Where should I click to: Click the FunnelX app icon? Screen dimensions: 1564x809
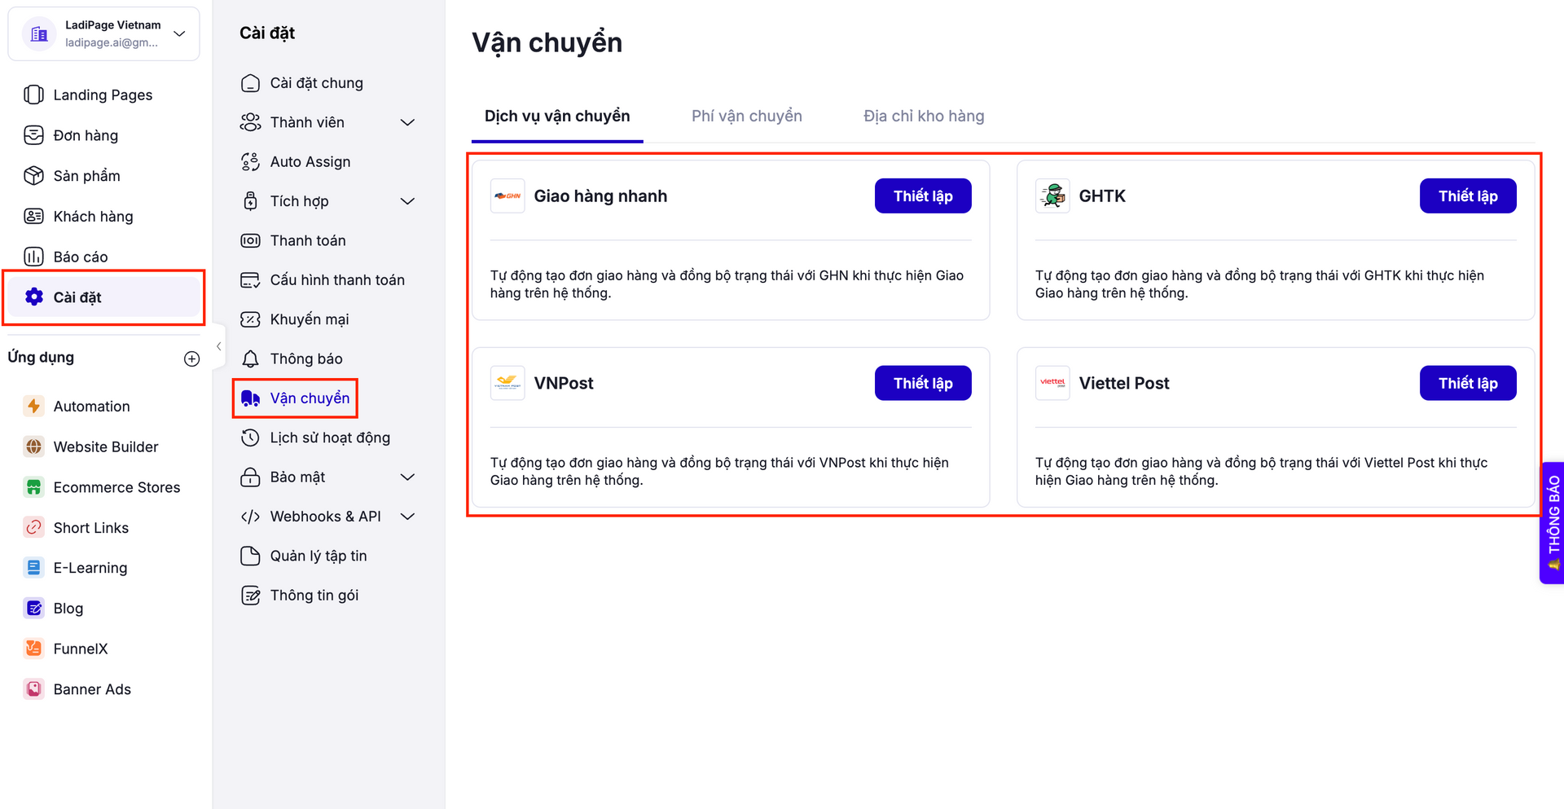pyautogui.click(x=33, y=649)
